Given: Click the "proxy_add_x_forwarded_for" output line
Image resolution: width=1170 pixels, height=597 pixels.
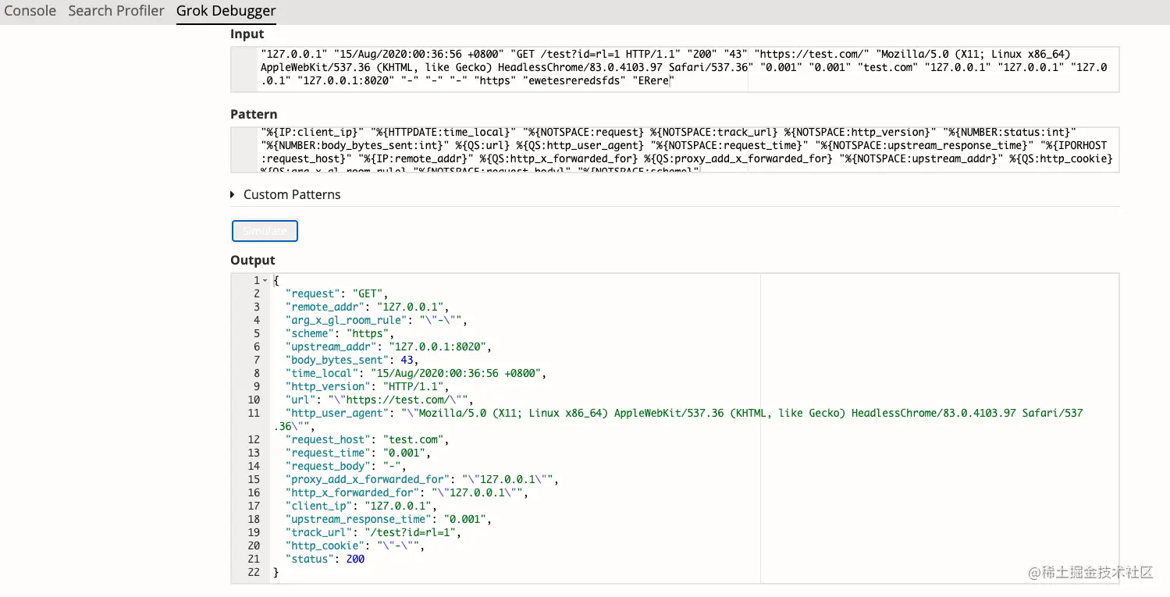Looking at the screenshot, I should pos(421,479).
